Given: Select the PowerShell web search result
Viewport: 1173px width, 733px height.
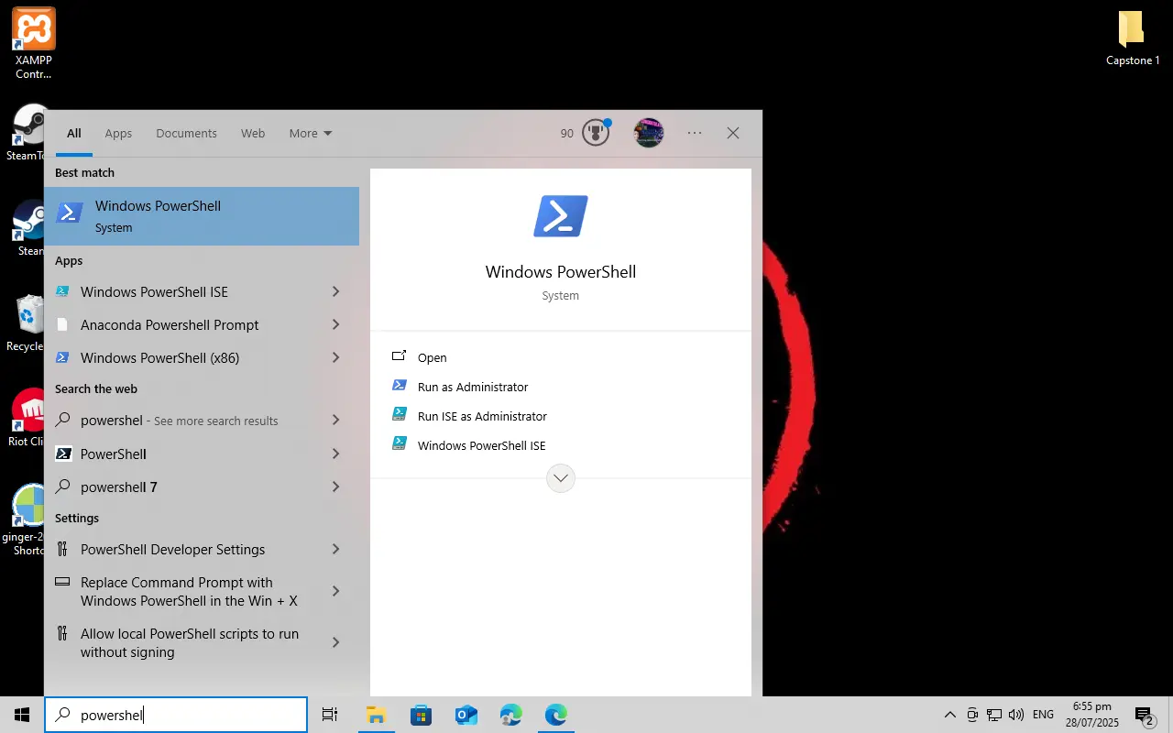Looking at the screenshot, I should [180, 454].
